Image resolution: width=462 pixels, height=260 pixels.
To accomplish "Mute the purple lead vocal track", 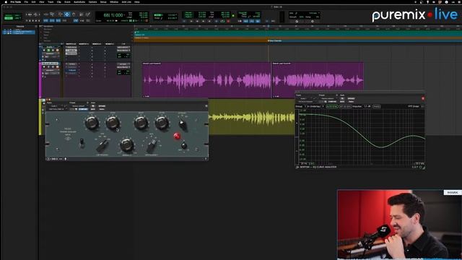I will (x=57, y=67).
